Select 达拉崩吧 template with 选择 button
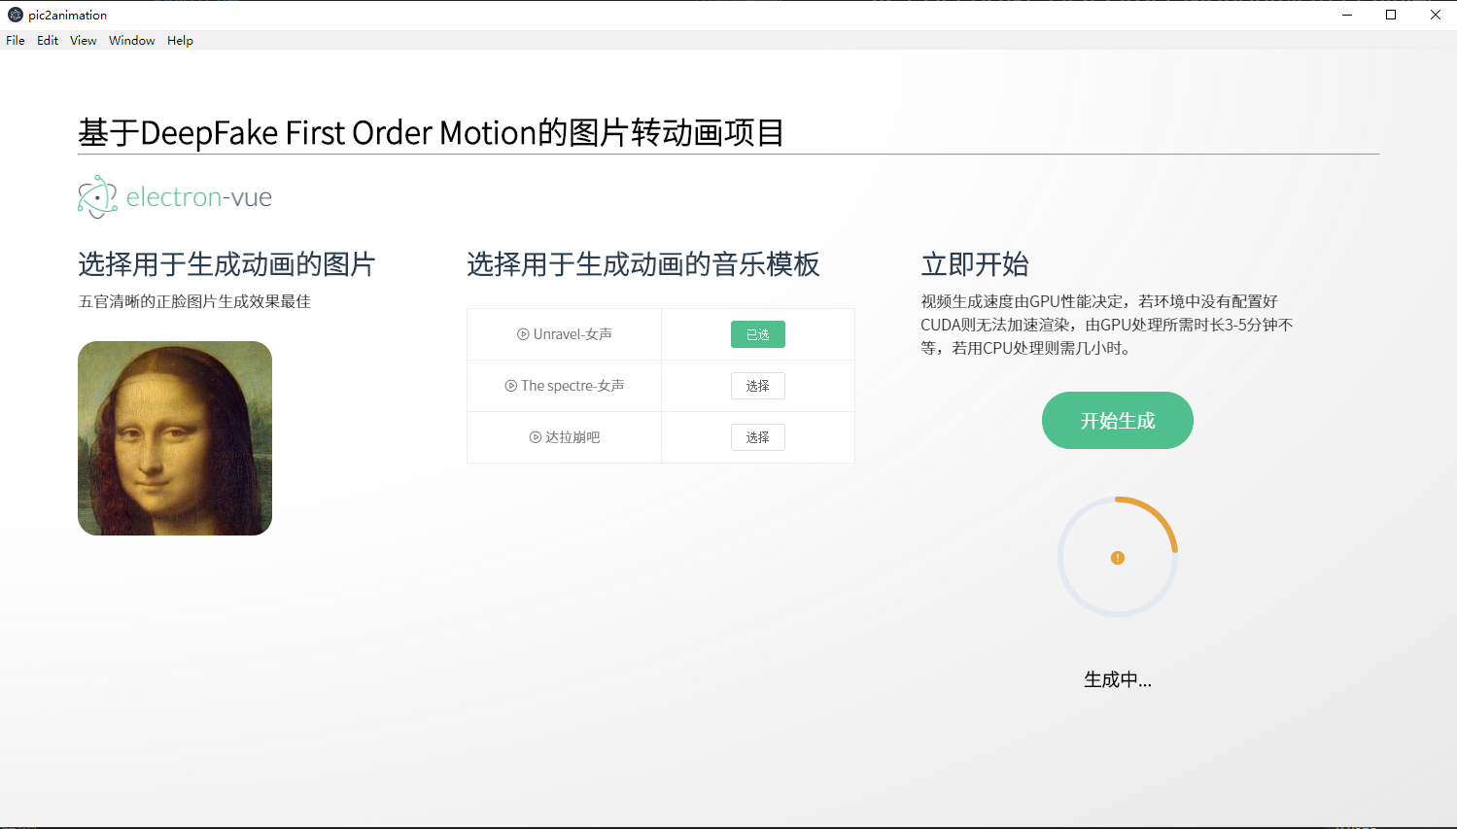The width and height of the screenshot is (1457, 829). tap(758, 437)
